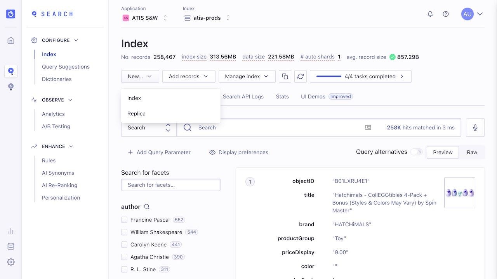Image resolution: width=497 pixels, height=279 pixels.
Task: Open Analytics from the left rail bar-chart icon
Action: tap(10, 230)
